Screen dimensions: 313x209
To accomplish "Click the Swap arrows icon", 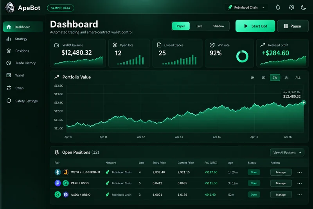I will click(x=9, y=88).
